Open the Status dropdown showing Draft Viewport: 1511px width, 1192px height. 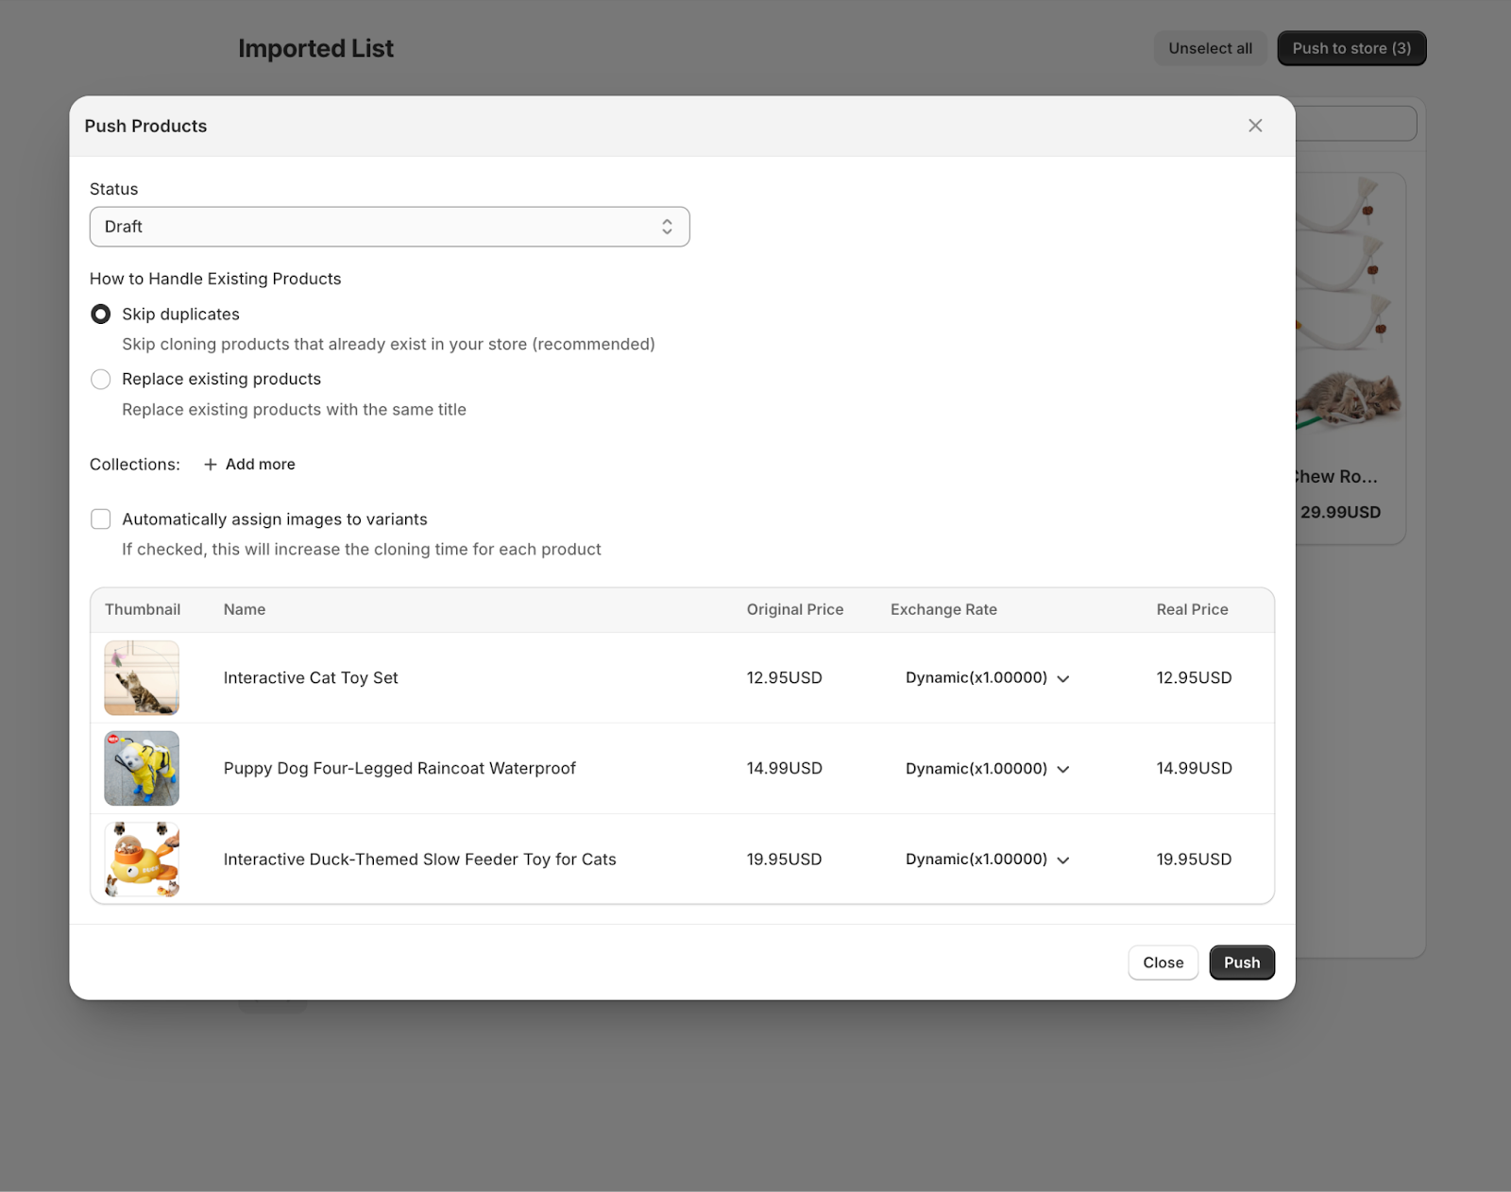pos(389,227)
